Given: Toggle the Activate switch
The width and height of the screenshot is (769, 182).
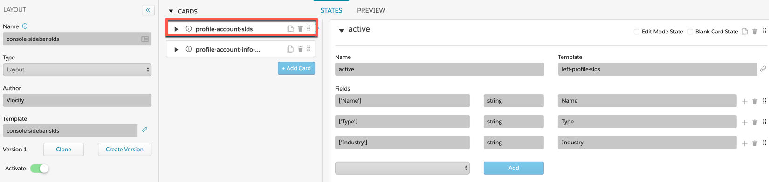Looking at the screenshot, I should (x=40, y=168).
